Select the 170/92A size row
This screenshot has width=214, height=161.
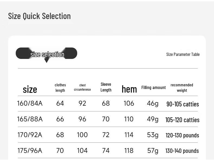click(x=30, y=135)
